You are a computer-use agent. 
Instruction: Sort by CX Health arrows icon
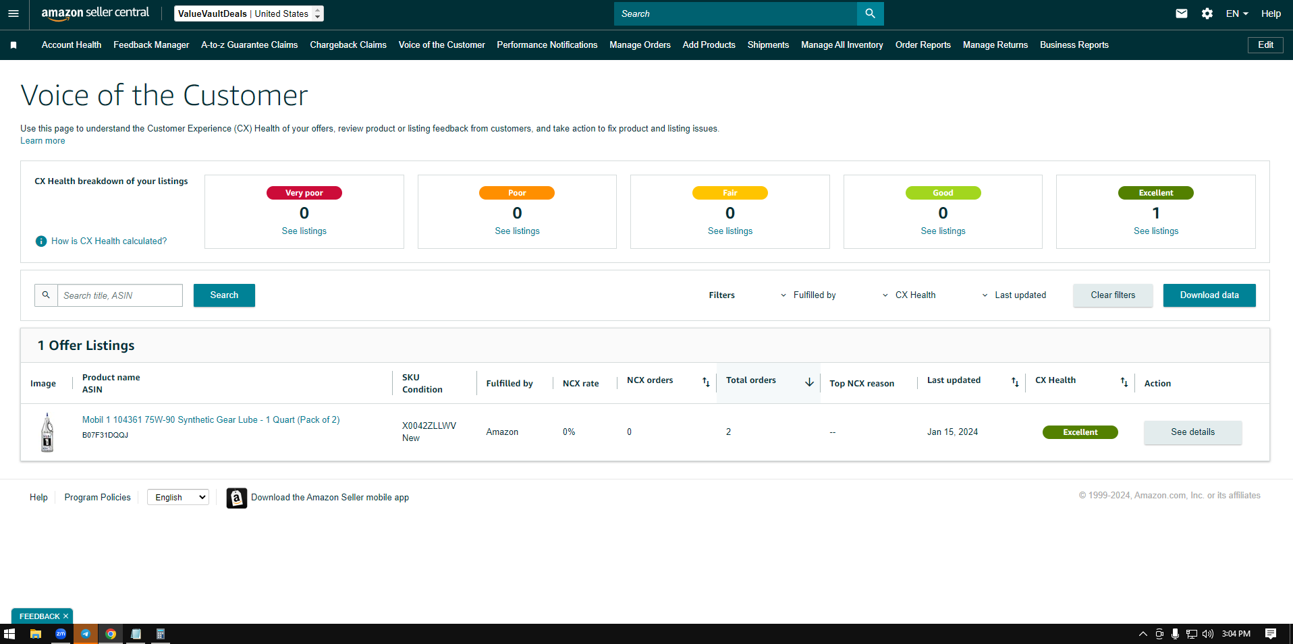(1124, 382)
